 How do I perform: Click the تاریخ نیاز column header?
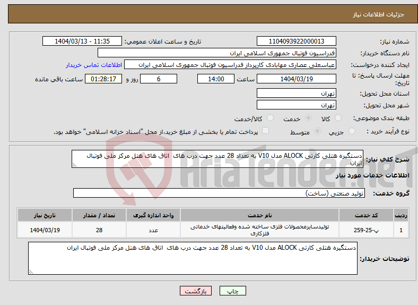(45, 215)
